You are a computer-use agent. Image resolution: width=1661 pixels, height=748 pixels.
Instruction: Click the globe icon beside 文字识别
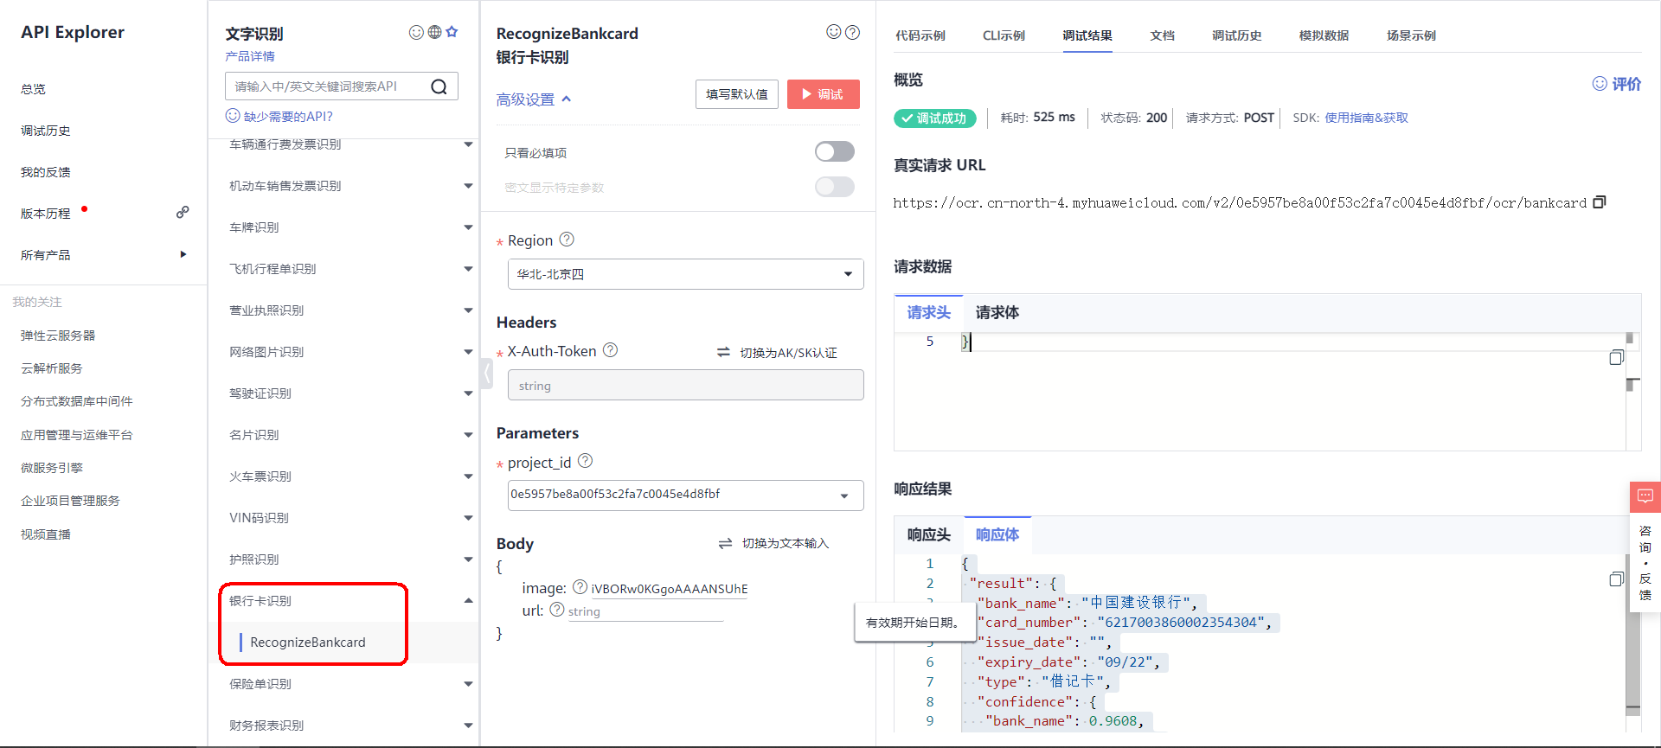pyautogui.click(x=434, y=32)
